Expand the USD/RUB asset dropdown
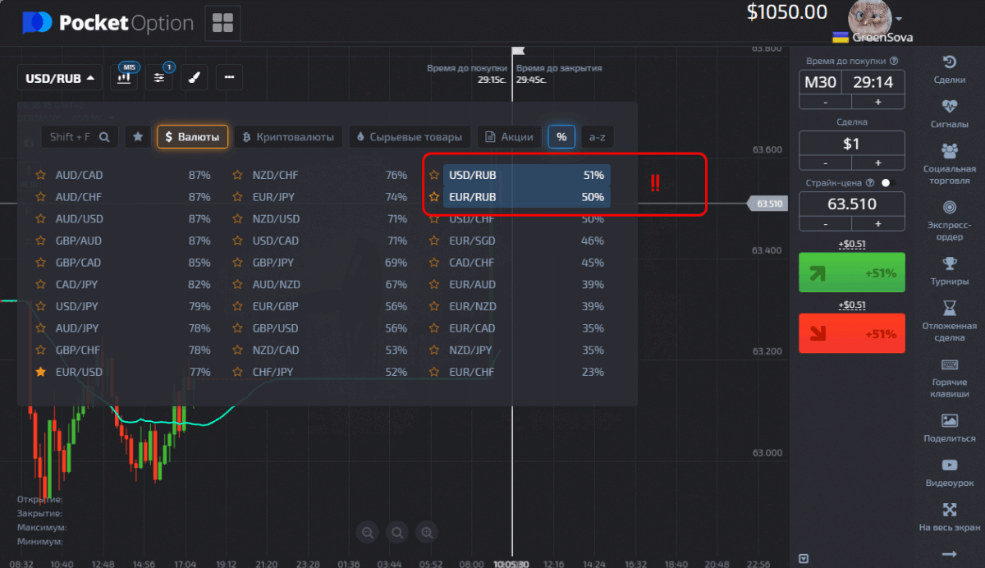This screenshot has width=985, height=568. pyautogui.click(x=59, y=79)
